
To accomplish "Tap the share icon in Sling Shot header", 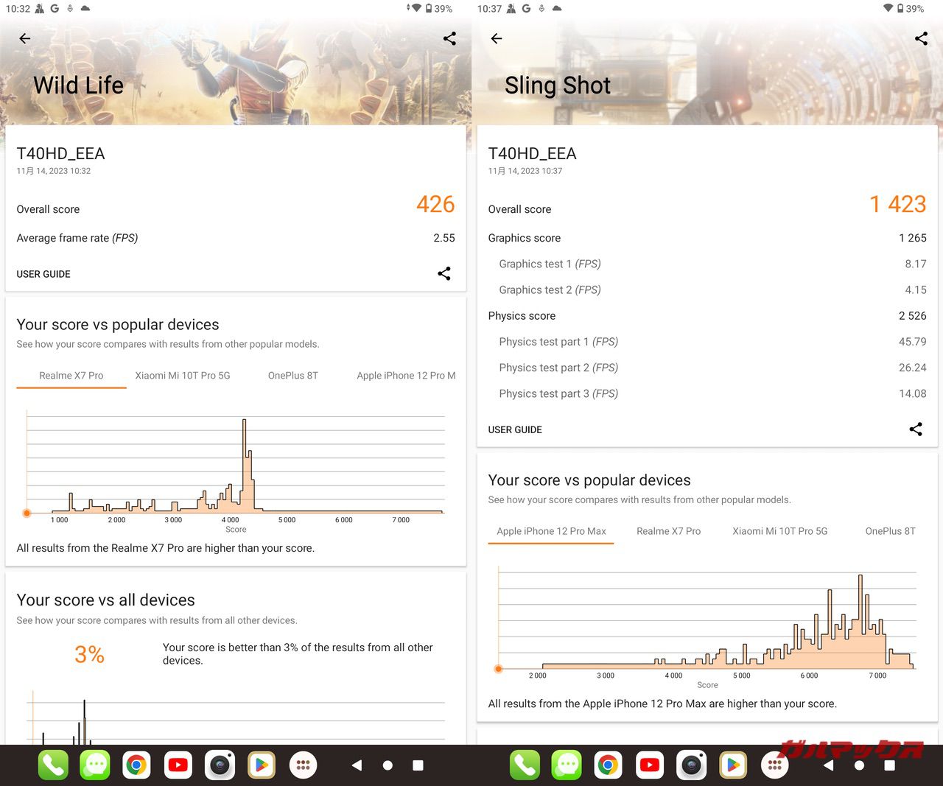I will tap(921, 38).
